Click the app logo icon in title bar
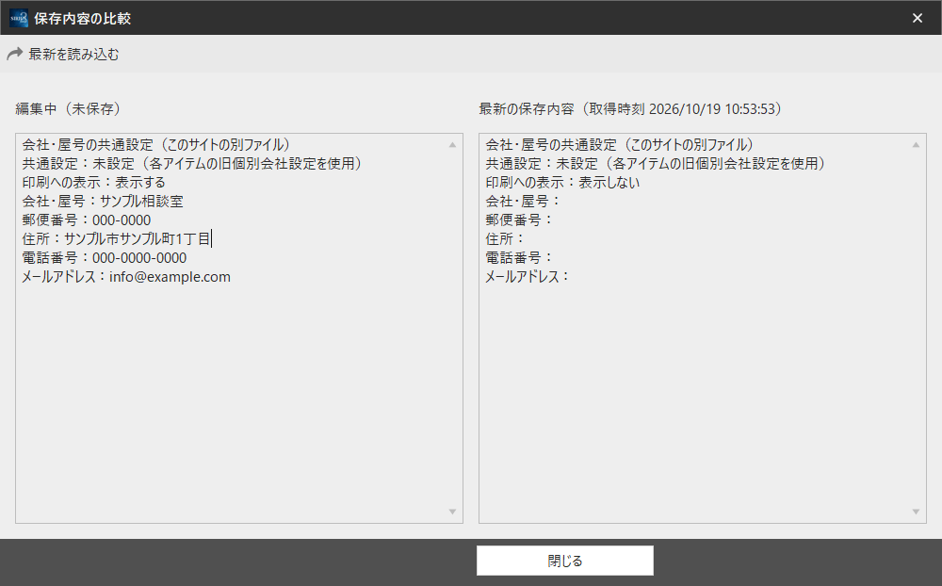 point(19,18)
